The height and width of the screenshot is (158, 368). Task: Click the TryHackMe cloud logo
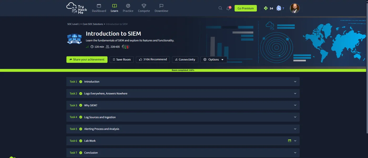point(77,8)
